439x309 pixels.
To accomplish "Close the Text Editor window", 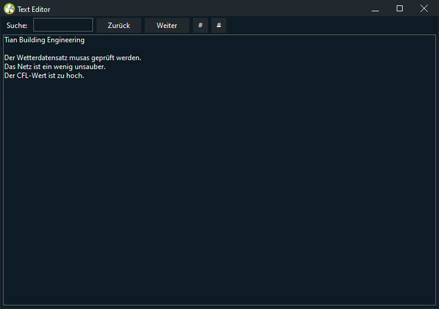I will [x=424, y=9].
